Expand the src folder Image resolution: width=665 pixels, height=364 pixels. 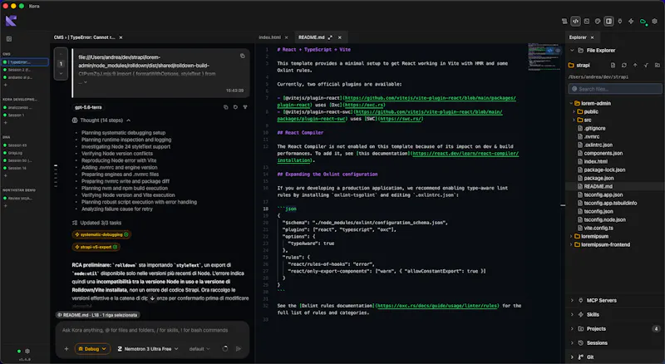click(x=574, y=120)
